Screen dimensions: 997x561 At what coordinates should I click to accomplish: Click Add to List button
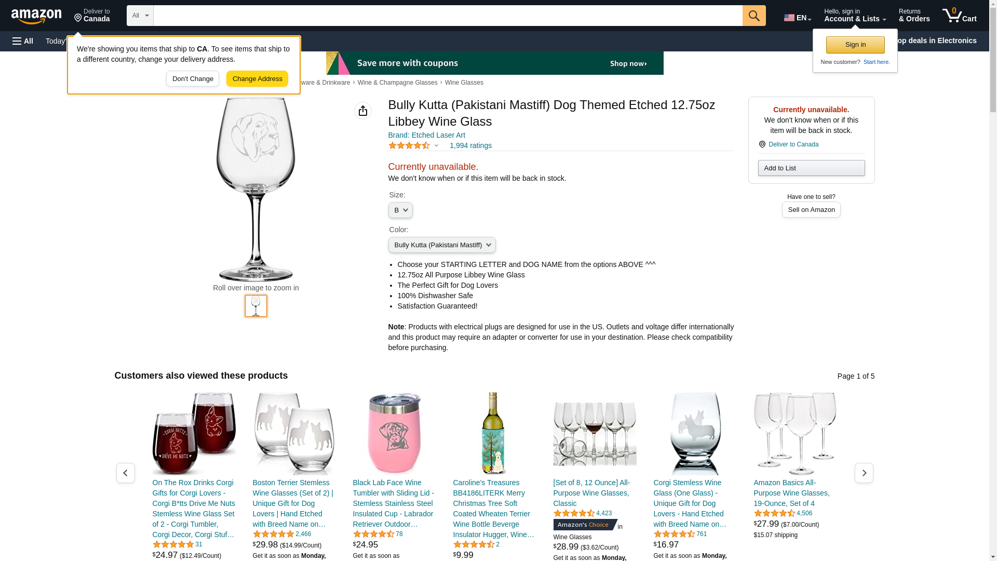point(811,168)
